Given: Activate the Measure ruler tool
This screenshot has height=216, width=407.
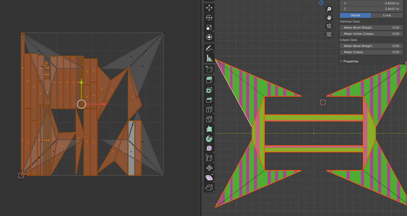Looking at the screenshot, I should [209, 58].
